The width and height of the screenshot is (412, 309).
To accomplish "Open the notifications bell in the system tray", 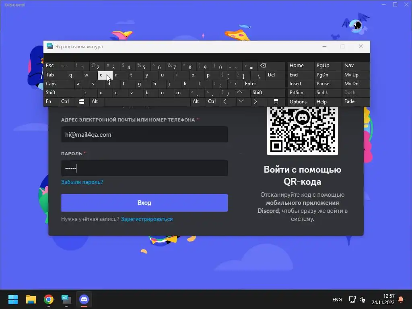I will (x=401, y=299).
